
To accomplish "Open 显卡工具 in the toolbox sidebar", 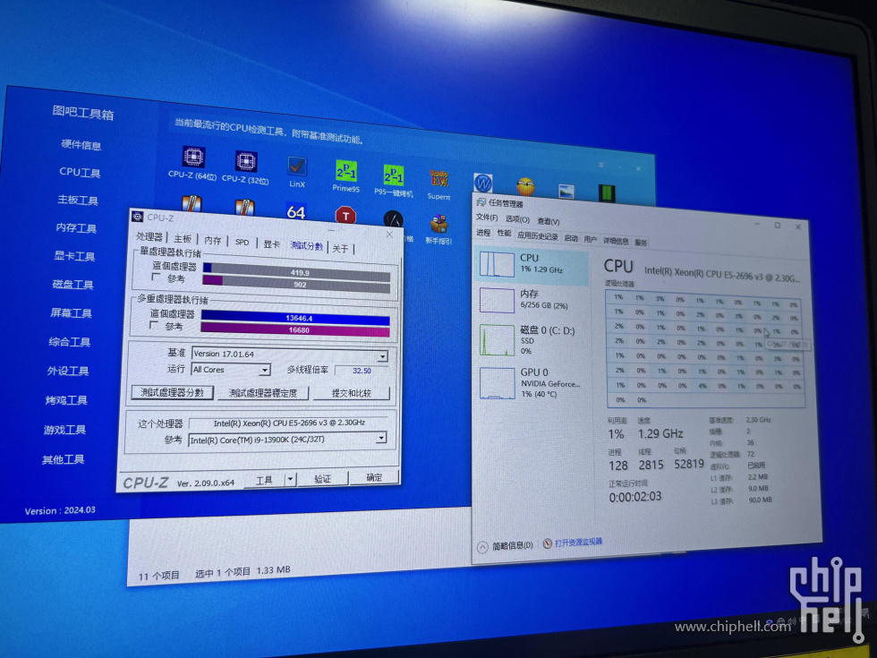I will point(74,256).
